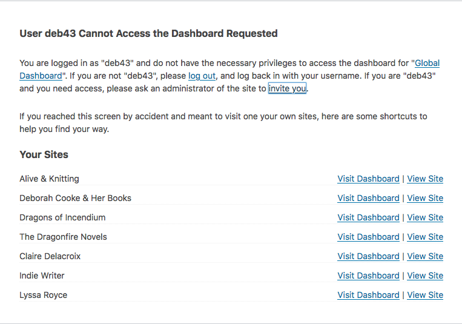Visit Dashboard for Indie Writer
The width and height of the screenshot is (462, 324).
point(368,276)
